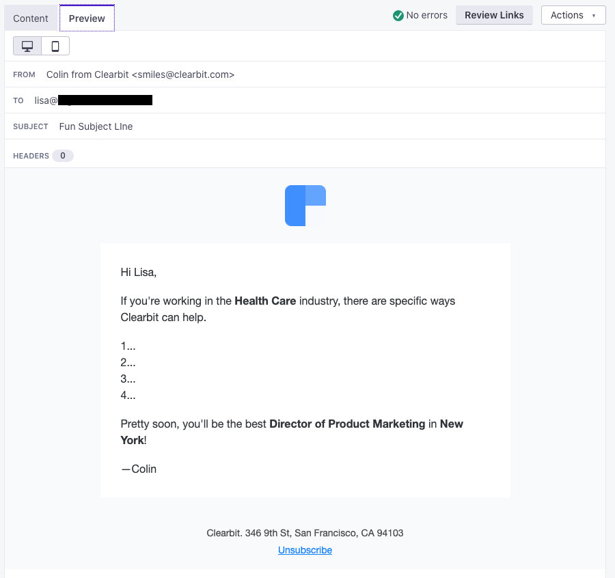Image resolution: width=615 pixels, height=578 pixels.
Task: Choose desktop preview mode icon
Action: 27,46
